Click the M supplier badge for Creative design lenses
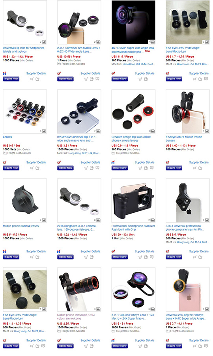This screenshot has width=213, height=356. [113, 162]
